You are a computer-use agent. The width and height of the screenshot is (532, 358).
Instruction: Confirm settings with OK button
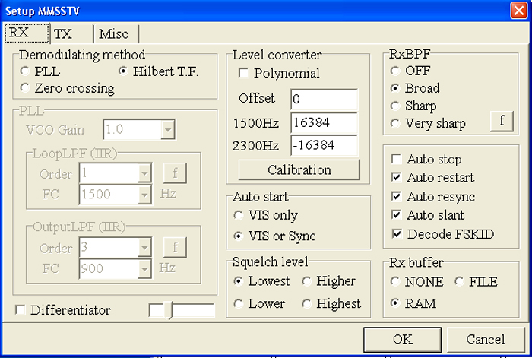pos(402,339)
